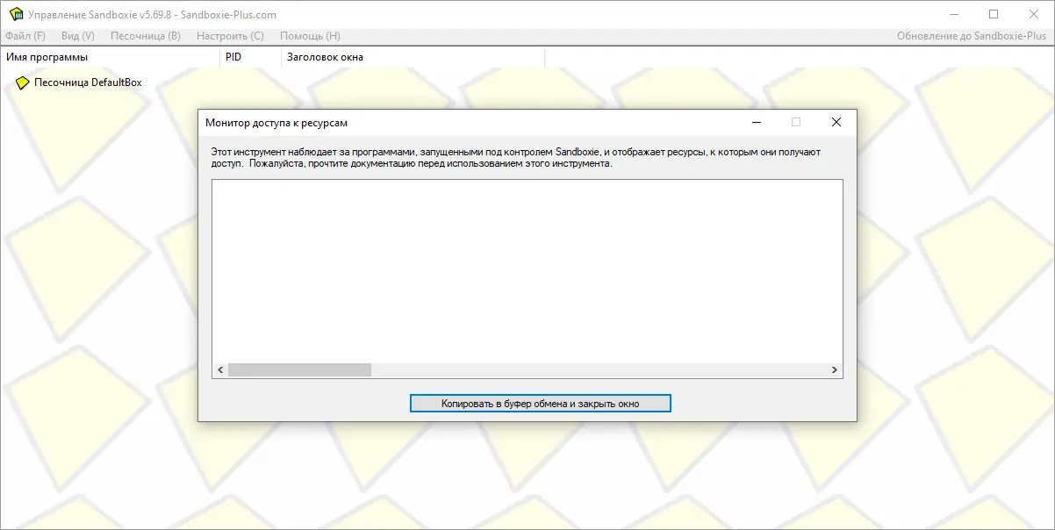This screenshot has width=1055, height=530.
Task: Select the yellow DefaultBox sandbox icon
Action: point(23,82)
